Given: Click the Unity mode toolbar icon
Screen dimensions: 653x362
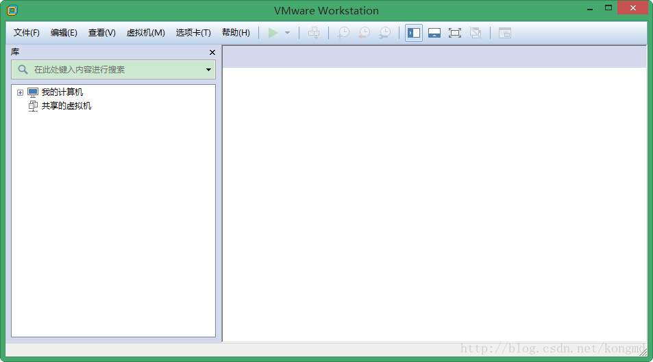Looking at the screenshot, I should [476, 33].
